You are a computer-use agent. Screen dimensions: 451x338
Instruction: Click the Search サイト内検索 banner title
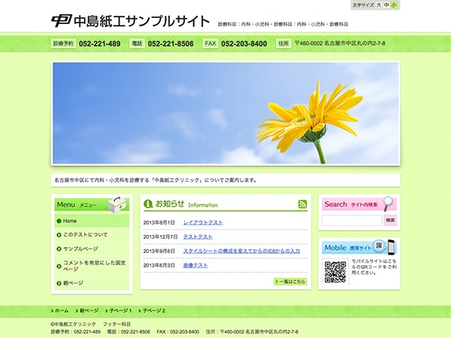pos(351,204)
